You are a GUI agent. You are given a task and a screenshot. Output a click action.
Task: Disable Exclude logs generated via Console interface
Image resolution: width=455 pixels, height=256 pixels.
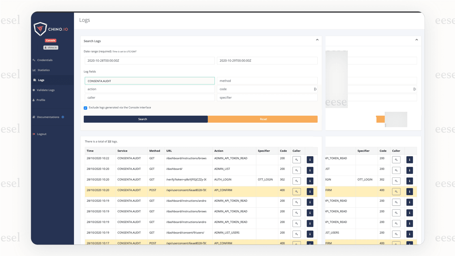[85, 108]
